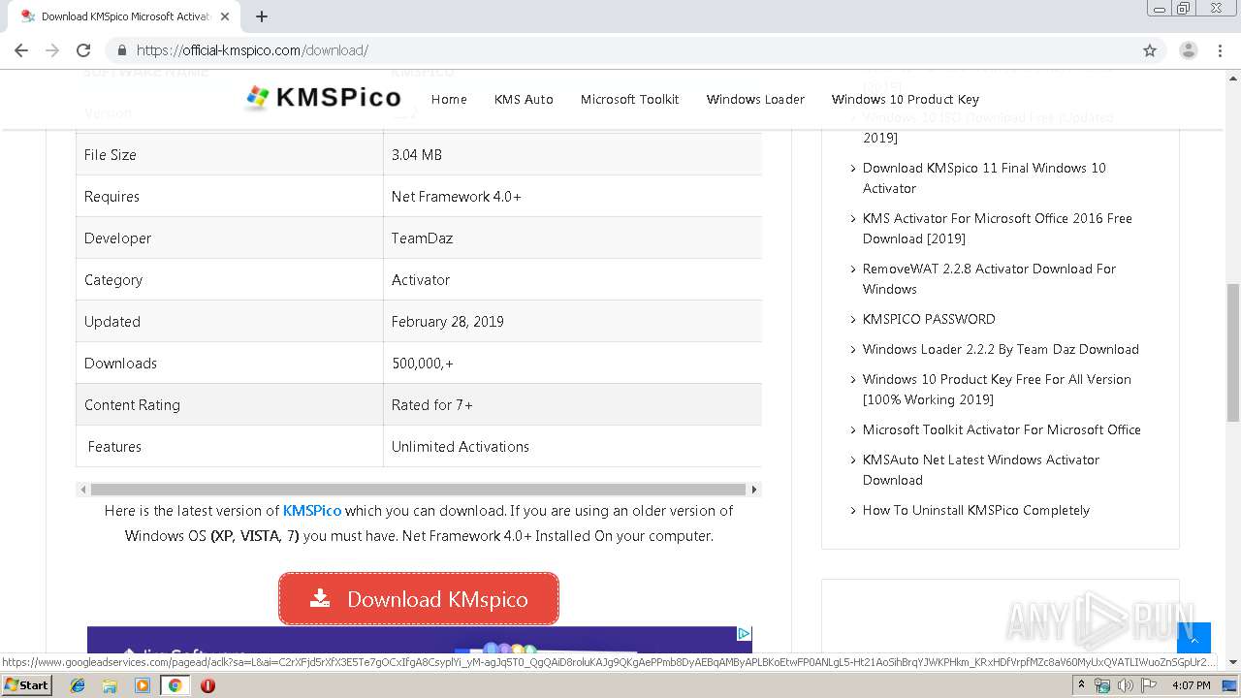The height and width of the screenshot is (698, 1241).
Task: Open KMSAuto Net Latest Windows Activator link
Action: coord(981,470)
